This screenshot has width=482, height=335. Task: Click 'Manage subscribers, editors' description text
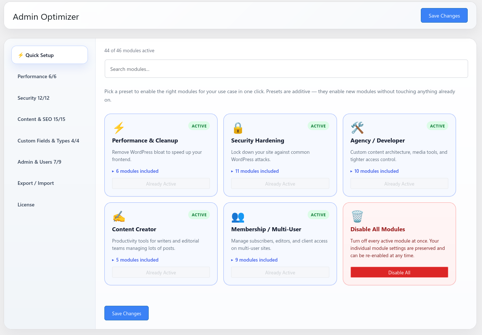click(279, 244)
